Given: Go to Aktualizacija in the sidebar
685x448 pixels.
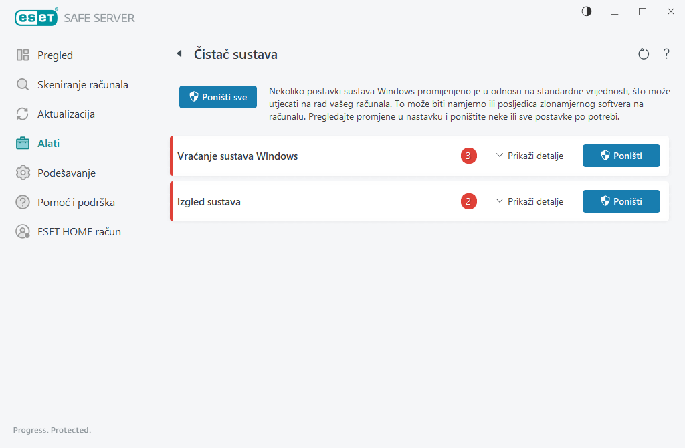Looking at the screenshot, I should tap(56, 114).
